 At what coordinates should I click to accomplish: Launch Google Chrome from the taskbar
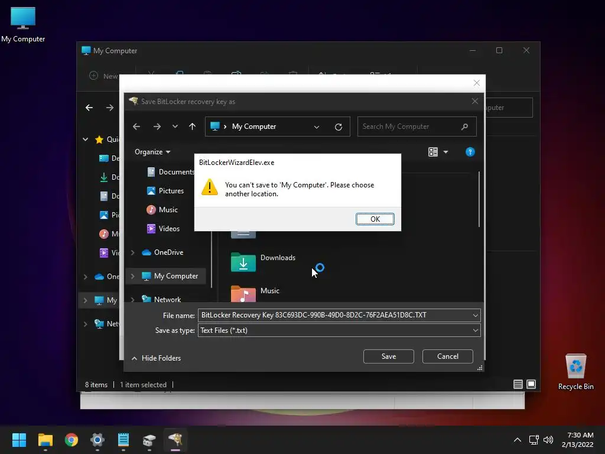71,440
